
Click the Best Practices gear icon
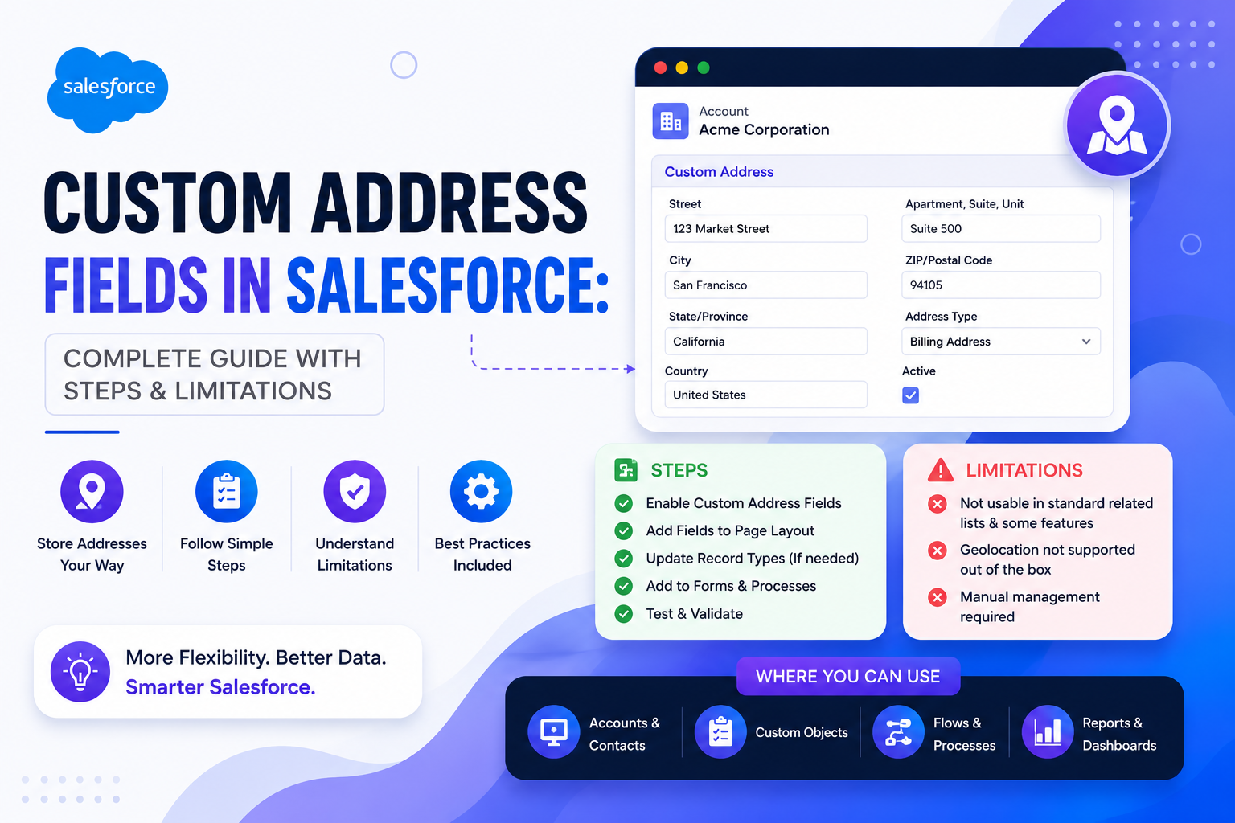(481, 491)
